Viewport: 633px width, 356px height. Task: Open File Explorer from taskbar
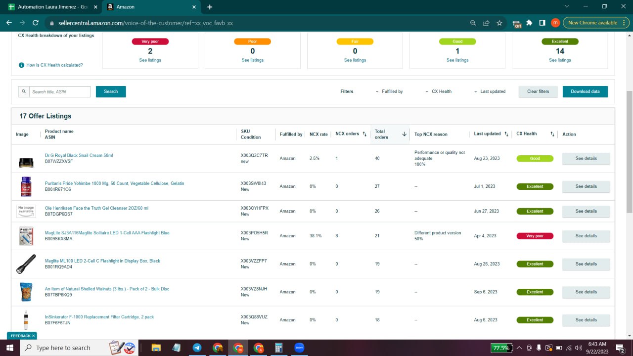coord(156,348)
